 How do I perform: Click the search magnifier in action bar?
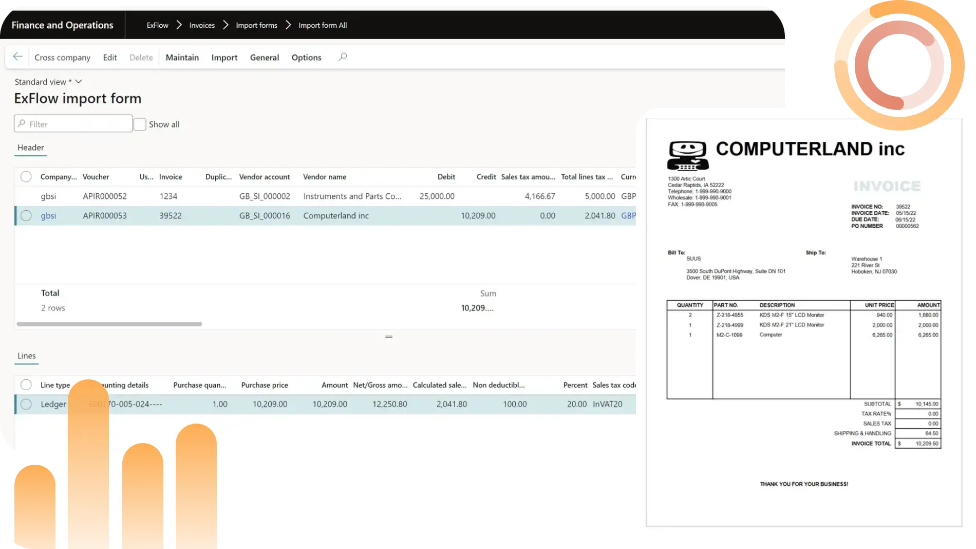pos(343,57)
